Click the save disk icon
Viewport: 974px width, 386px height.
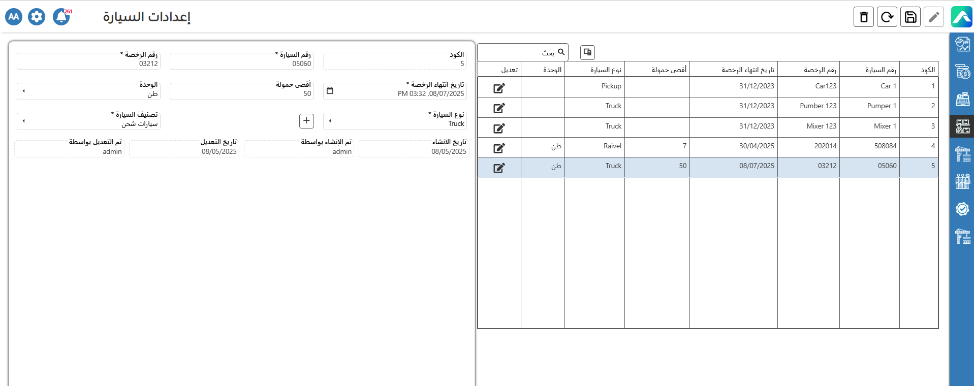[910, 17]
